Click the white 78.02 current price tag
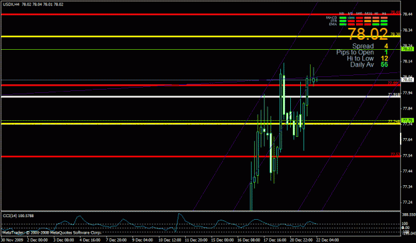Viewport: 416px width, 243px height. (x=407, y=80)
